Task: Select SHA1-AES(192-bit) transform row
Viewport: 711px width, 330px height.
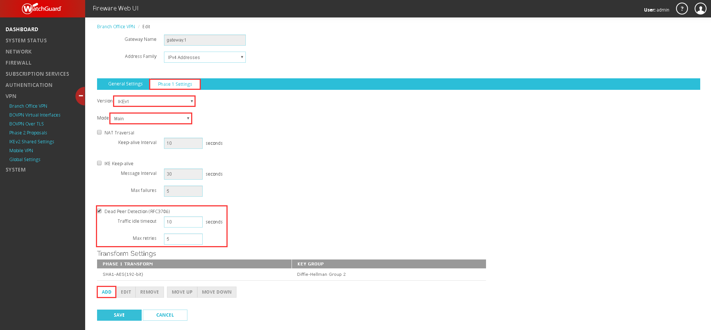Action: 292,274
